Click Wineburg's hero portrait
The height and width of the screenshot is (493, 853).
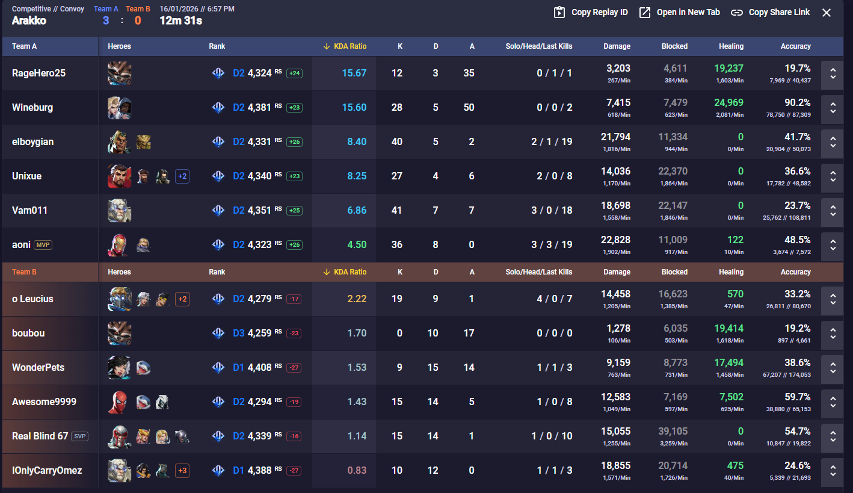click(x=120, y=108)
